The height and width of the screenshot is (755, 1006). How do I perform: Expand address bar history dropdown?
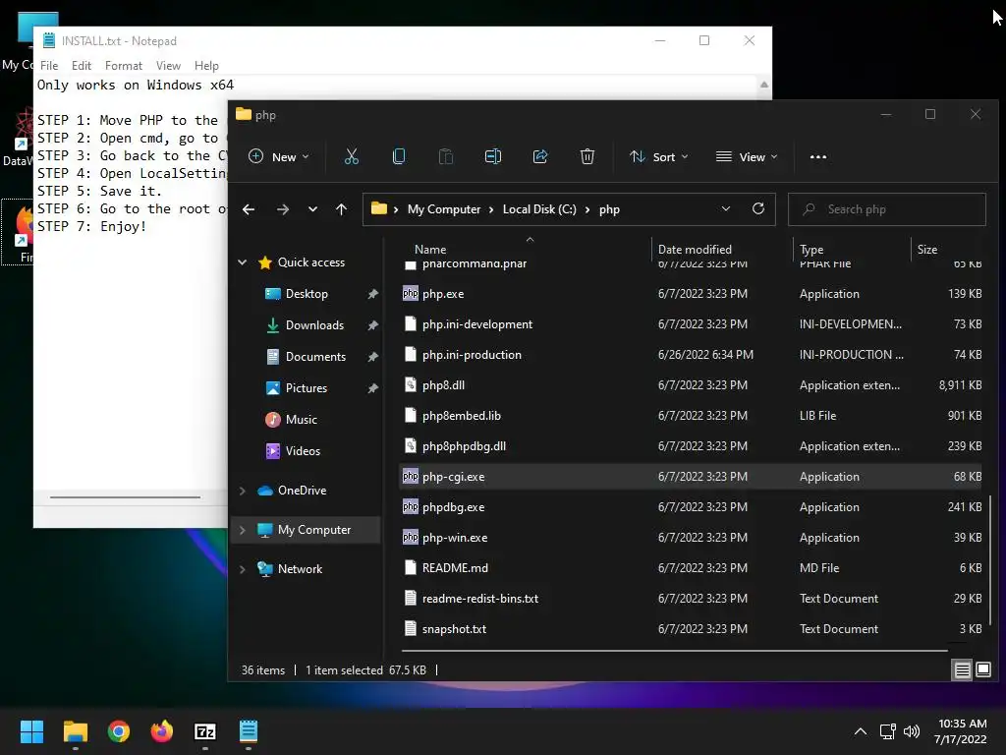726,208
